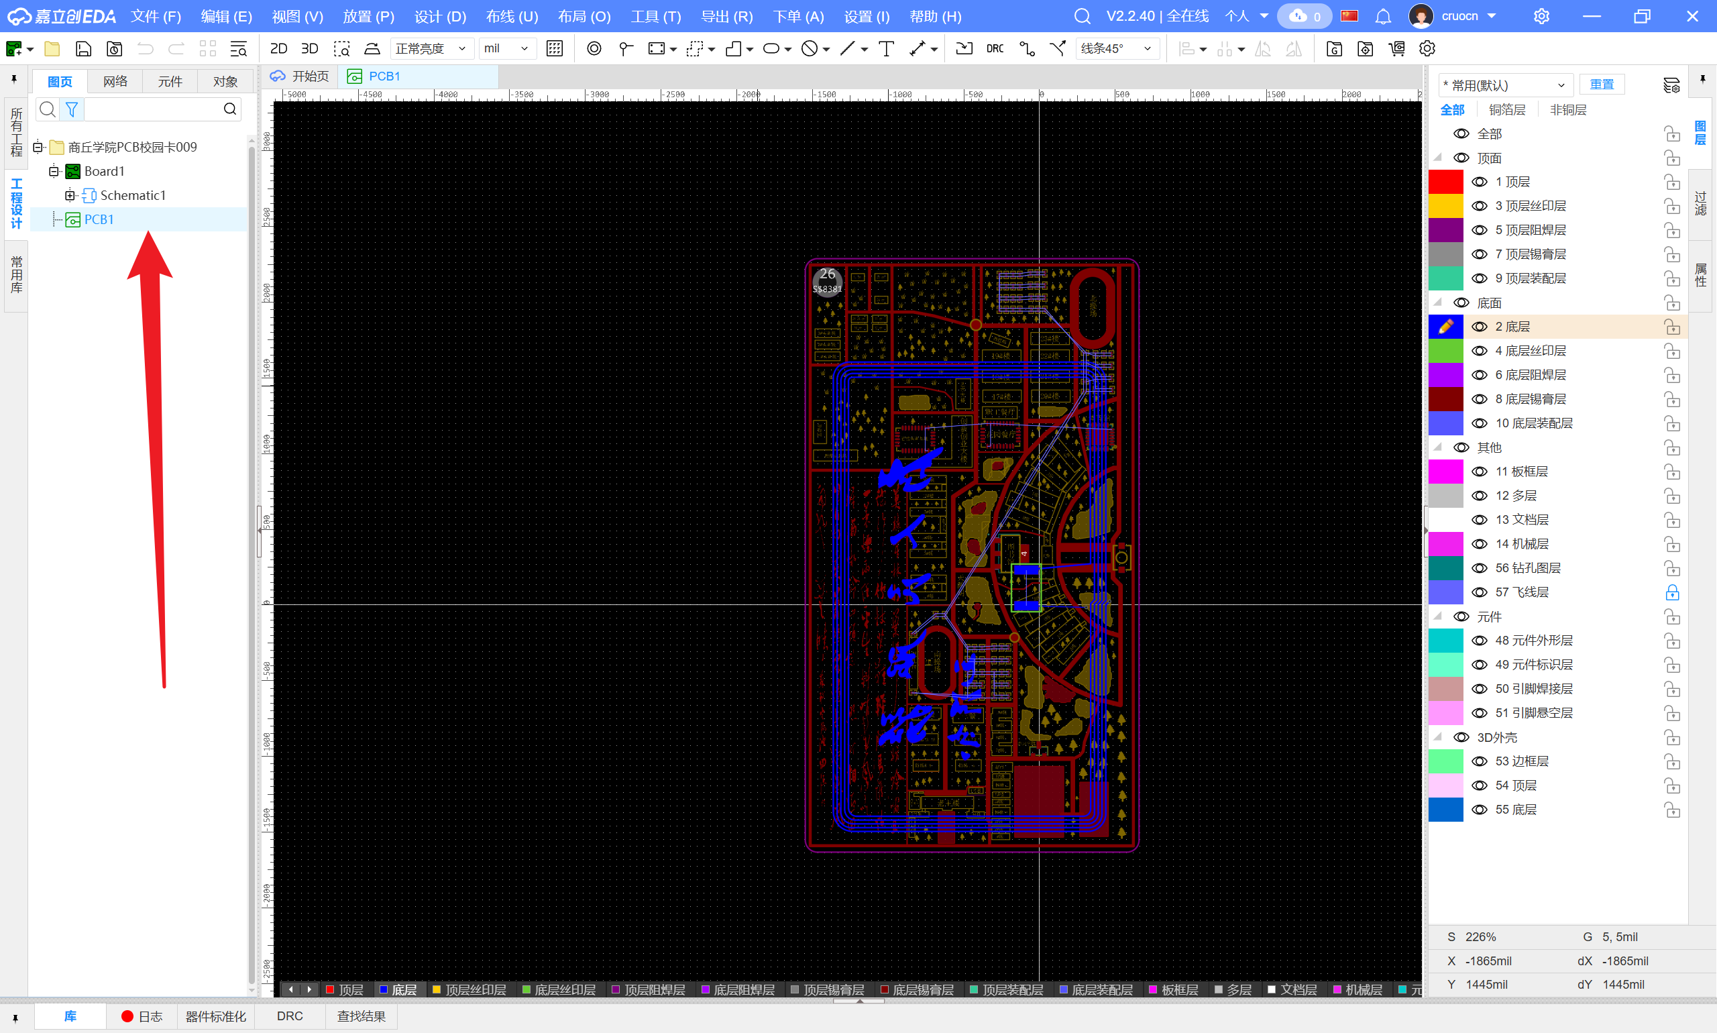This screenshot has height=1033, width=1717.
Task: Click the red 1 顶层 color swatch
Action: [1445, 182]
